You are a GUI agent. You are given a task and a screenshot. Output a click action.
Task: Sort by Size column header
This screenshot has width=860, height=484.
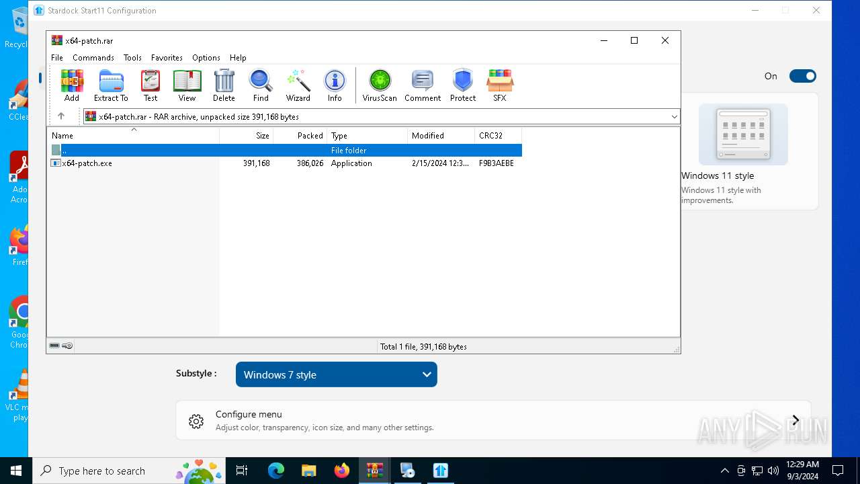247,135
